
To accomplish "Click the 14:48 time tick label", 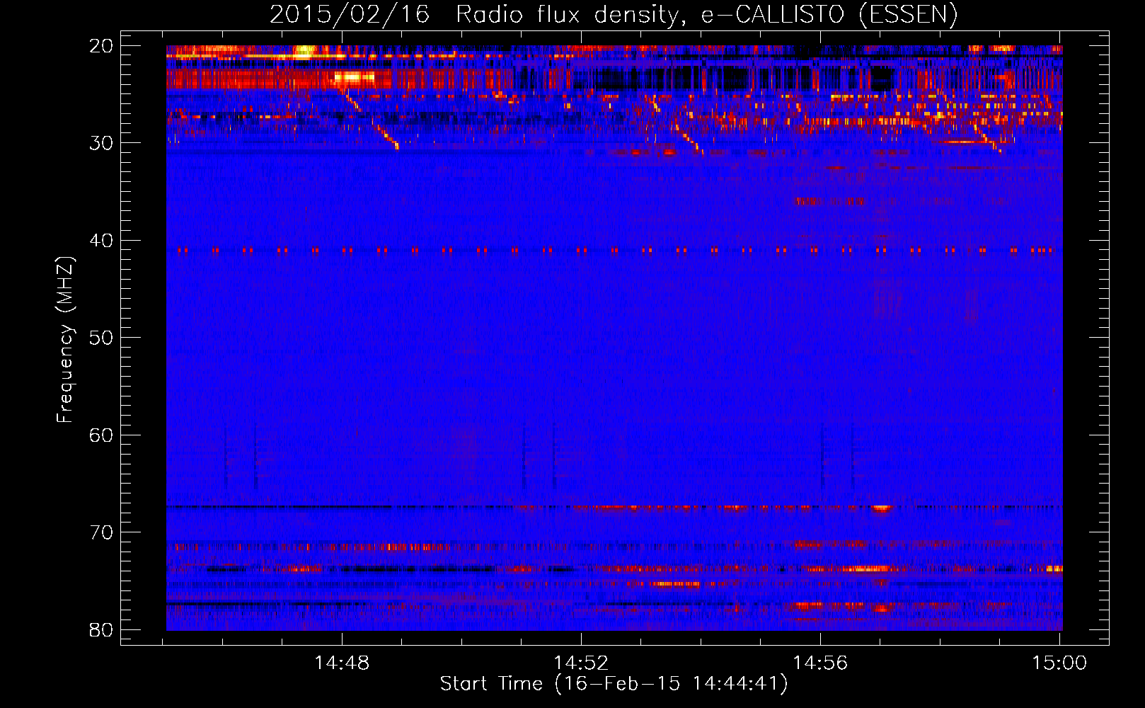I will click(343, 663).
